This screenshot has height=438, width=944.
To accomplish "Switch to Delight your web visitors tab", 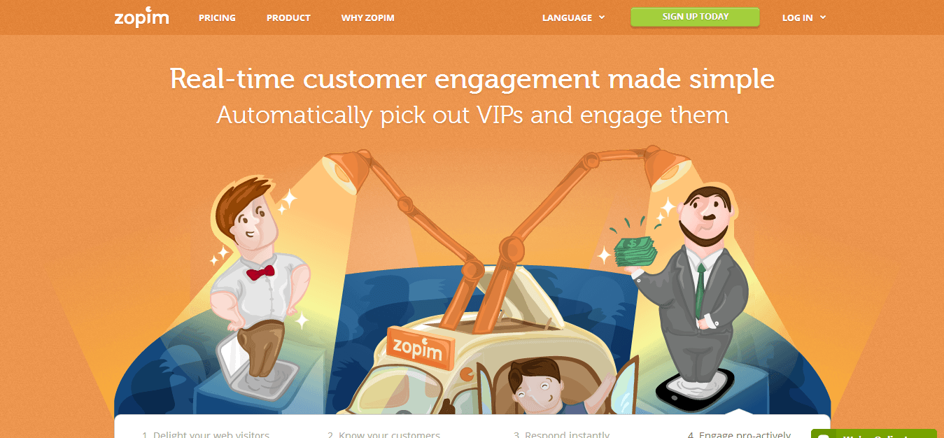I will 206,434.
